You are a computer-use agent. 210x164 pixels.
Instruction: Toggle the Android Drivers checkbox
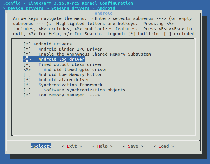27,44
